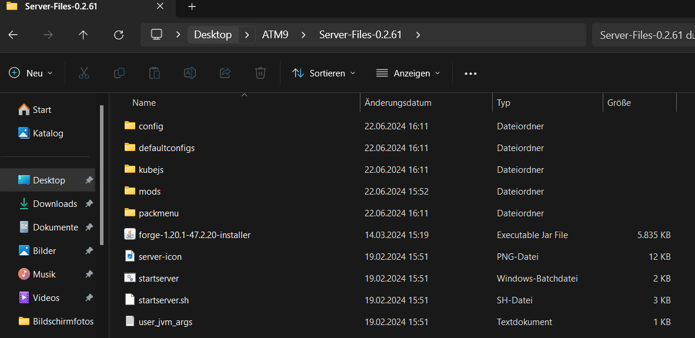Screen dimensions: 695x338
Task: Click the This PC monitor icon
Action: pos(156,35)
